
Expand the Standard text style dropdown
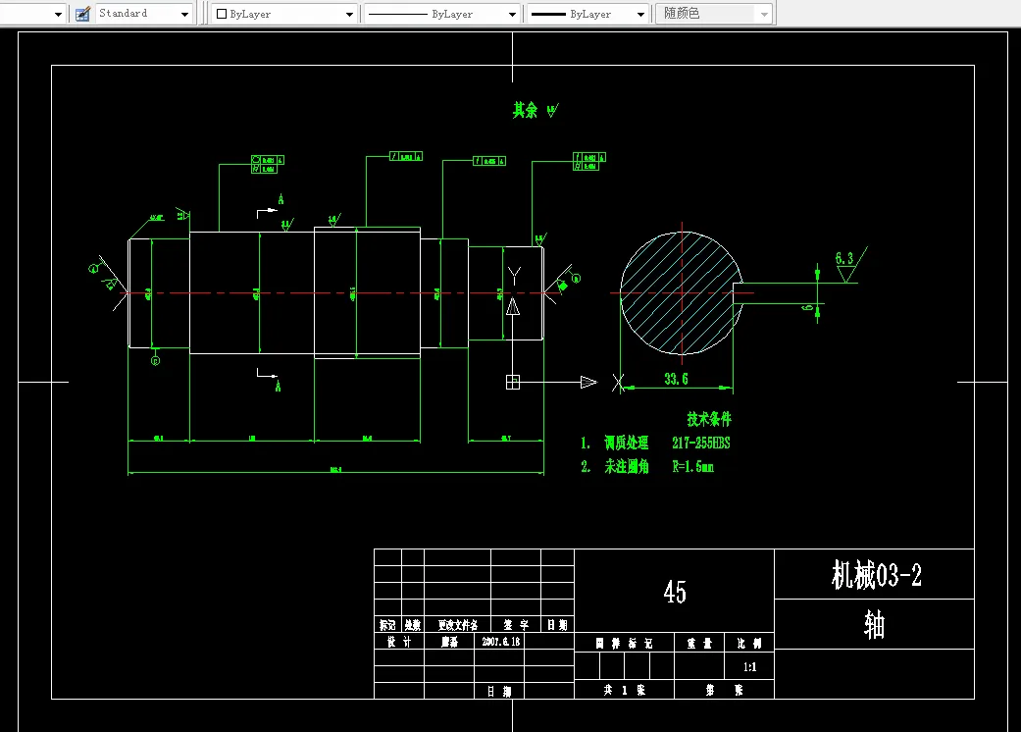point(185,14)
